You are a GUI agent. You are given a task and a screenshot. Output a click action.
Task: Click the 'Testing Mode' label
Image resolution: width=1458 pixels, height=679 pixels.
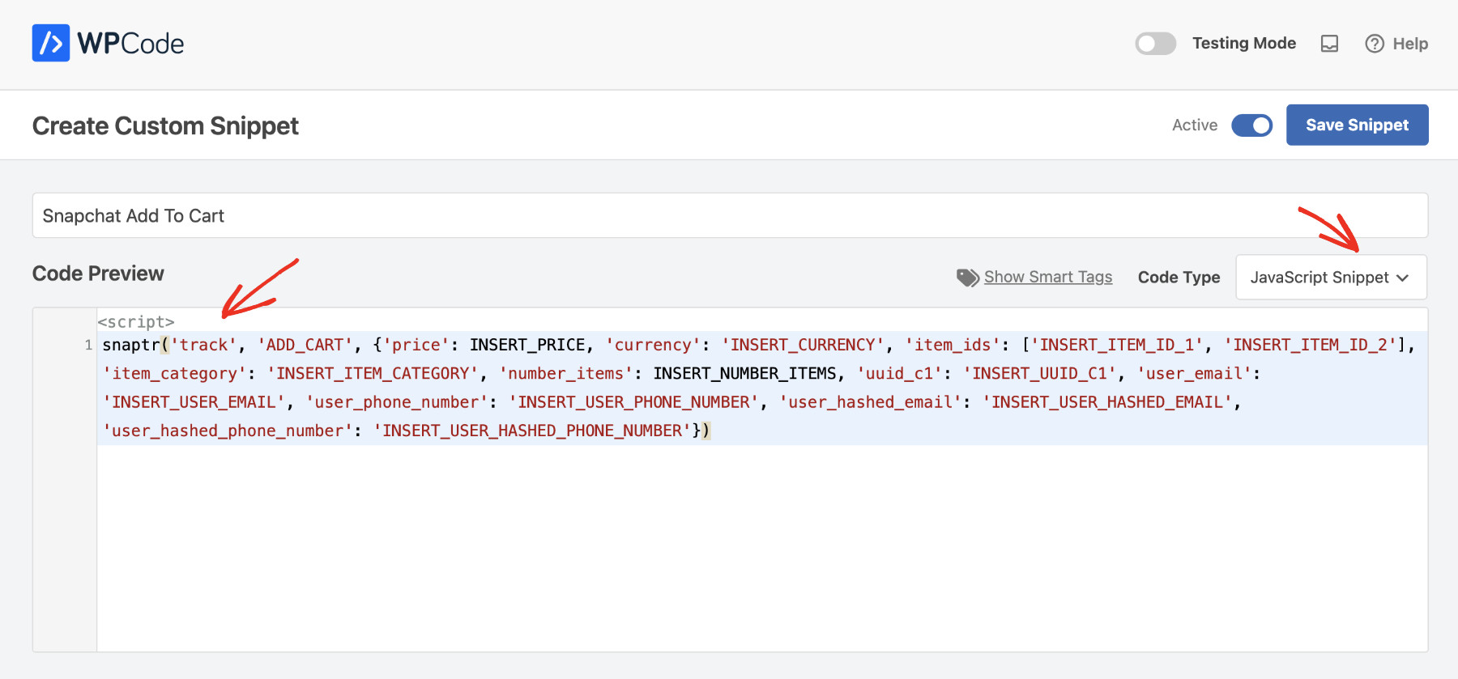click(1244, 44)
